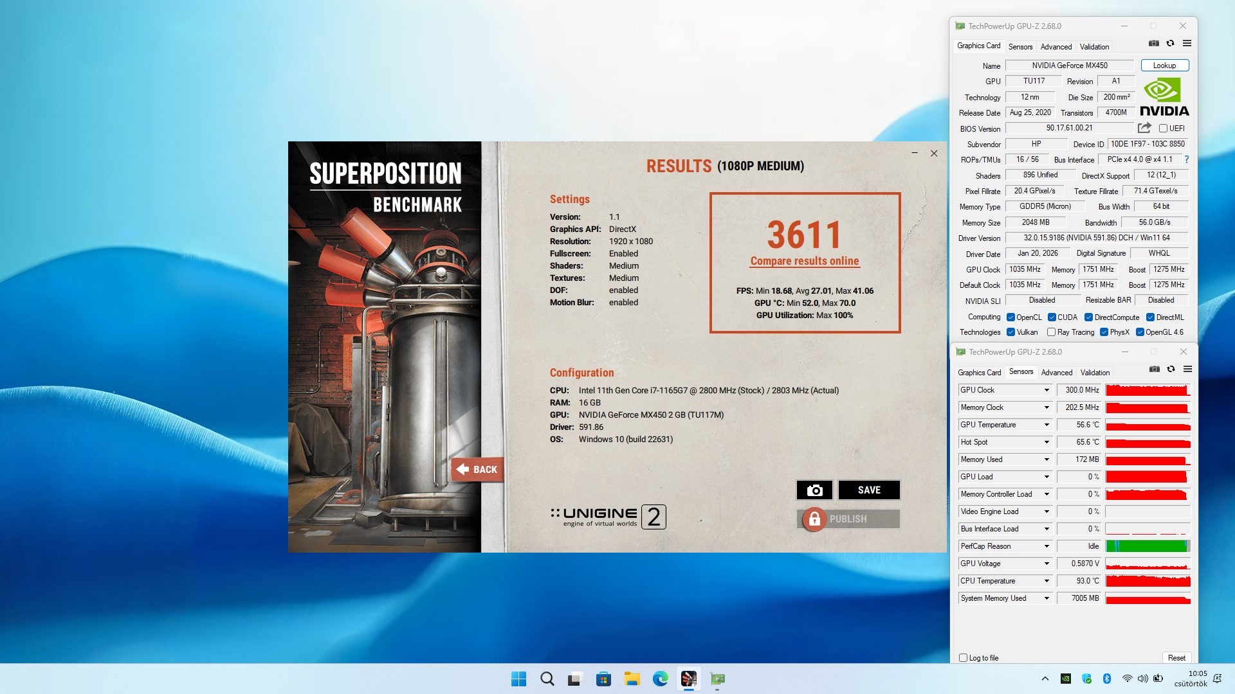Click Compare results online link
Screen dimensions: 1235x694
(804, 261)
